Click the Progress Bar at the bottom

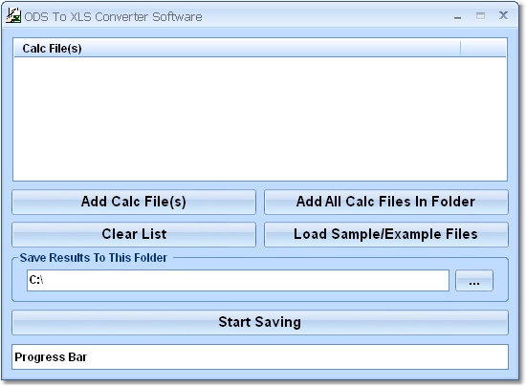point(260,357)
